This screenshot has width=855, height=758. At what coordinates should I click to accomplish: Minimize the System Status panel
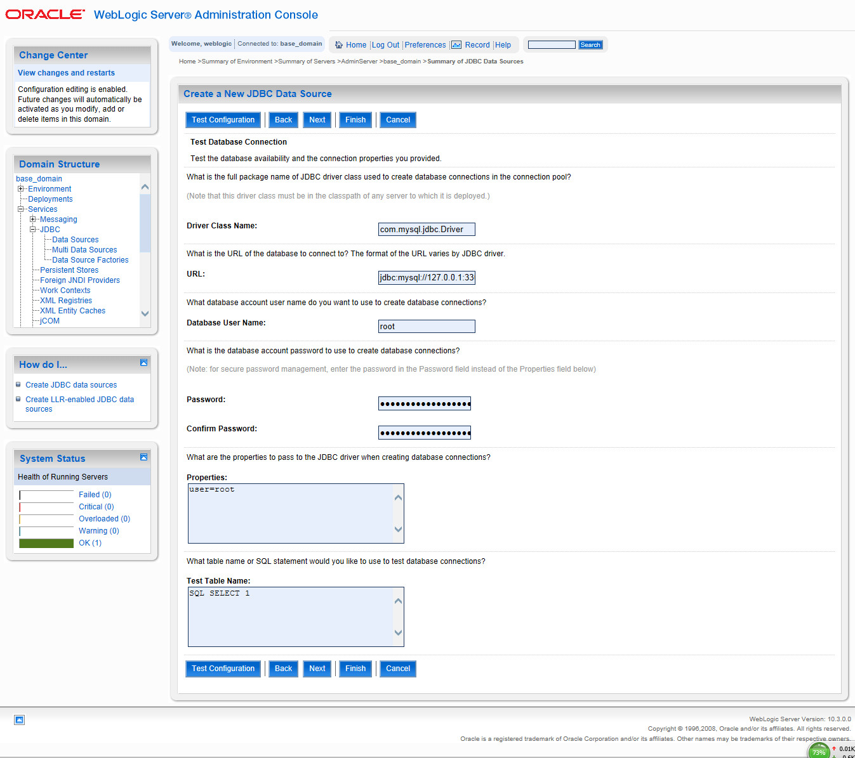point(143,457)
